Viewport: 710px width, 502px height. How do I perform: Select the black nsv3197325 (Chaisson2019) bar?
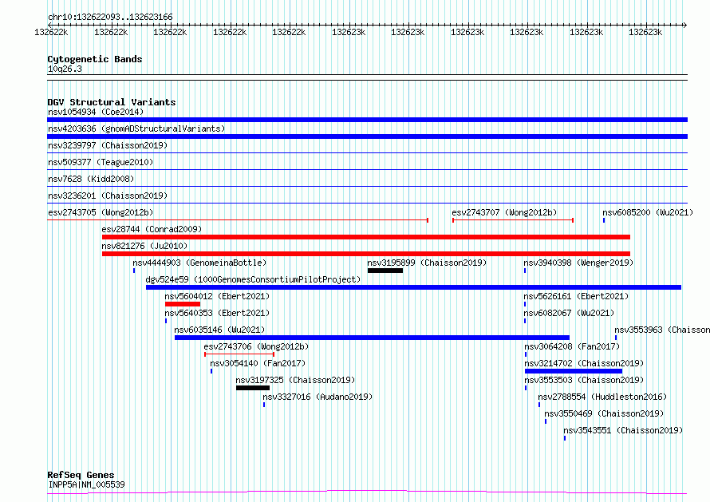coord(253,388)
